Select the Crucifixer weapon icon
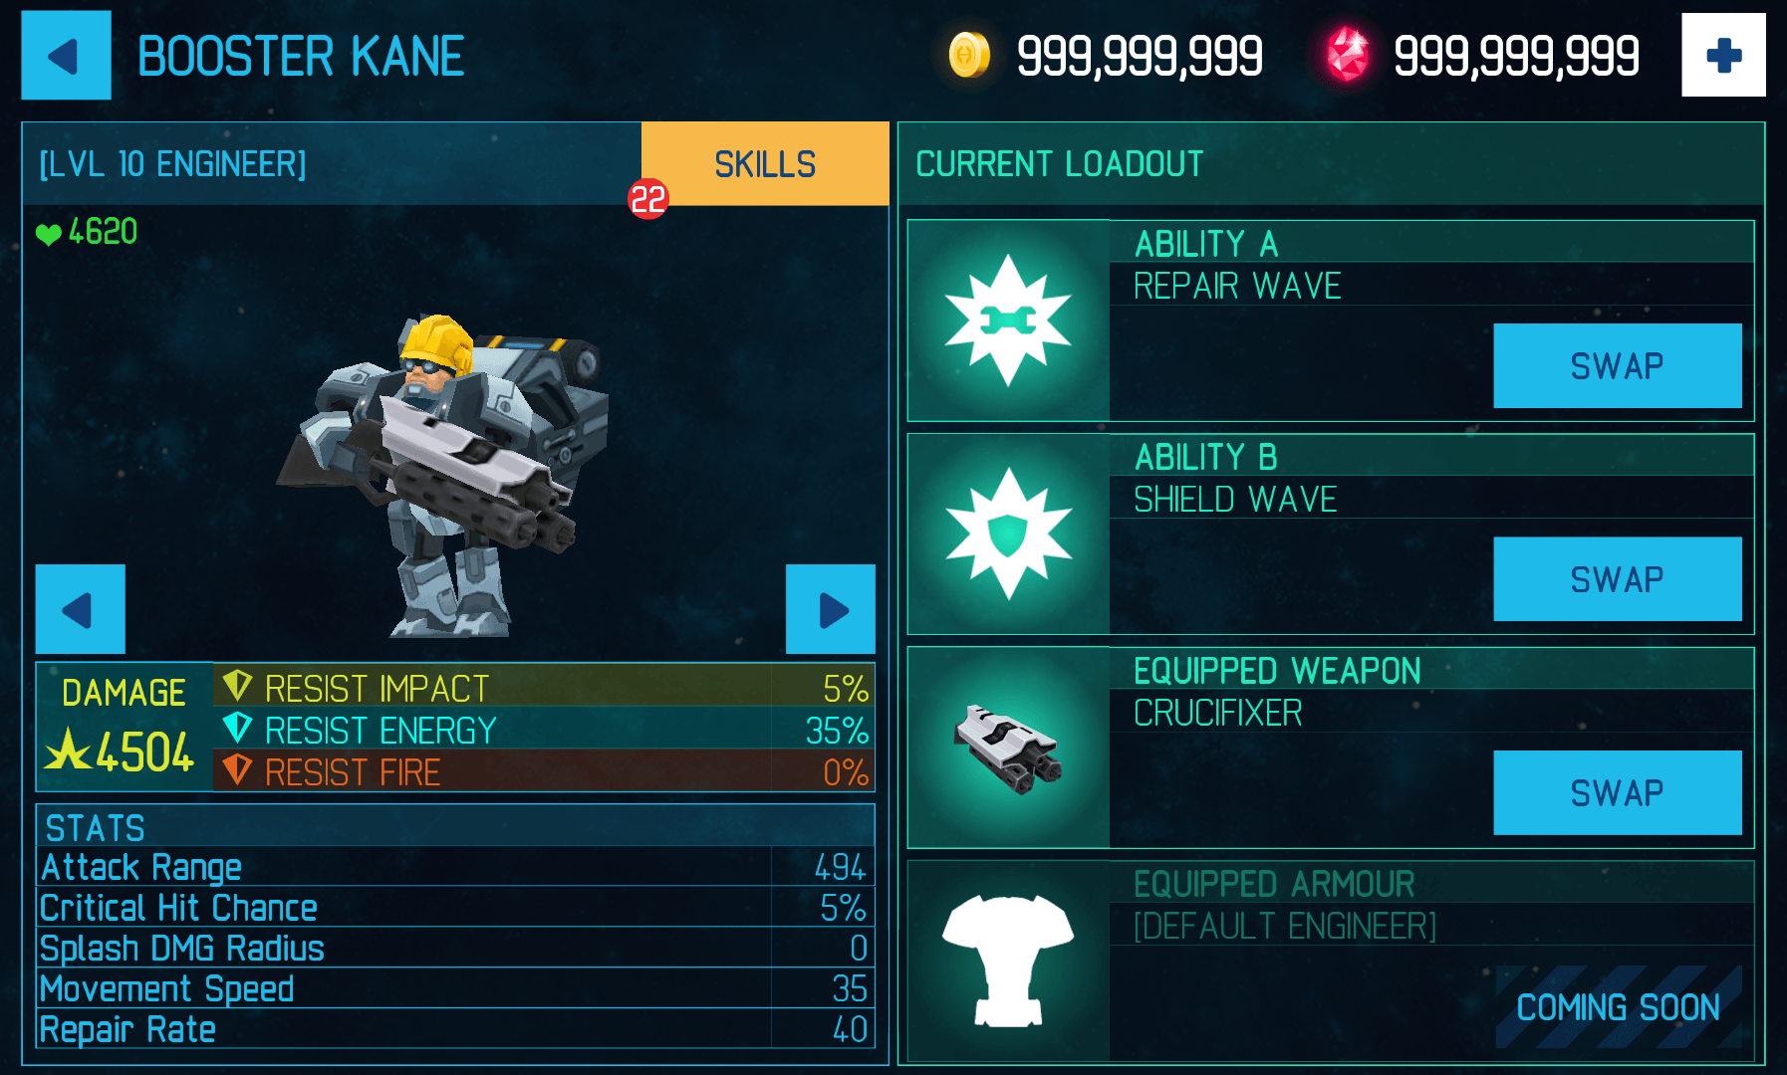This screenshot has height=1075, width=1787. 1008,748
